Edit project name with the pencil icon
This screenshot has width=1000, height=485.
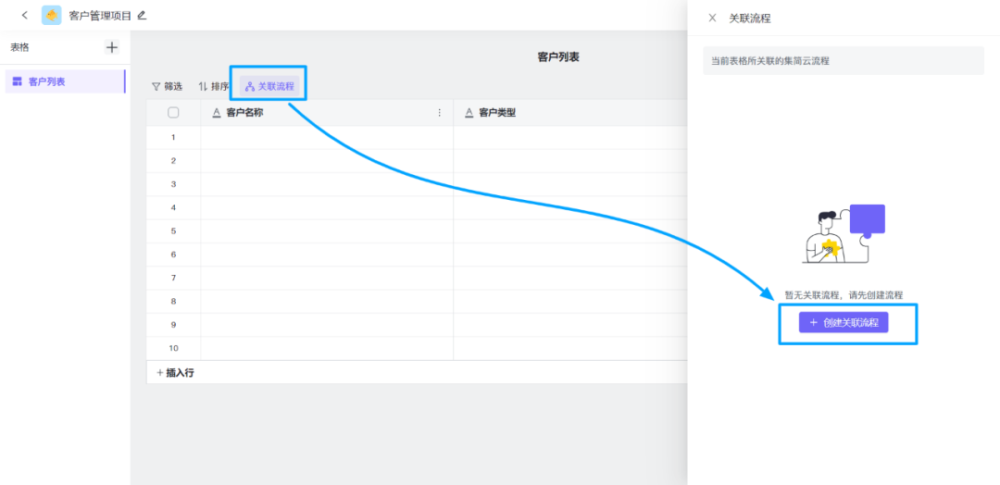pos(142,16)
